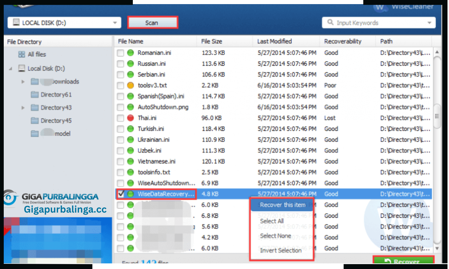Screen dimensions: 449x269
Task: Open the keyword search dropdown arrow
Action: (x=430, y=23)
